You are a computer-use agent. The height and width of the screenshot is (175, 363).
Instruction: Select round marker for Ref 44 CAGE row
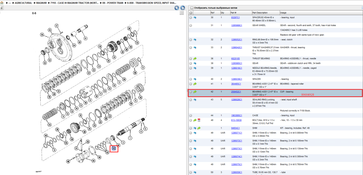(x=191, y=115)
